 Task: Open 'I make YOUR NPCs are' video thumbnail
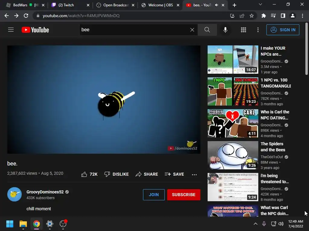point(233,60)
